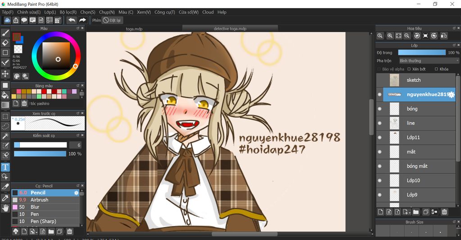Open the Chỉnh sửa(E) menu
Viewport: 461px width, 240px height.
click(x=29, y=12)
